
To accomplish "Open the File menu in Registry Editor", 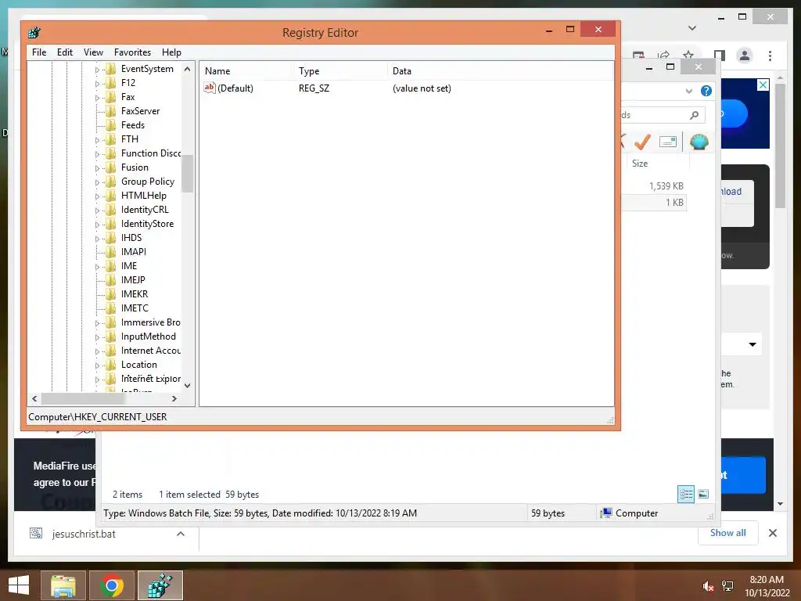I will point(39,52).
